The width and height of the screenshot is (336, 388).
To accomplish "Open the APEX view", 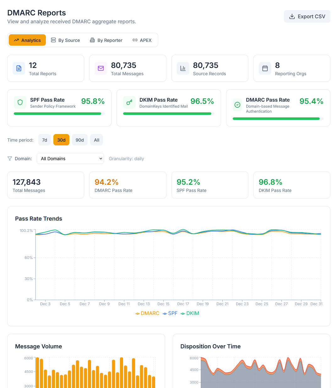I will [142, 40].
